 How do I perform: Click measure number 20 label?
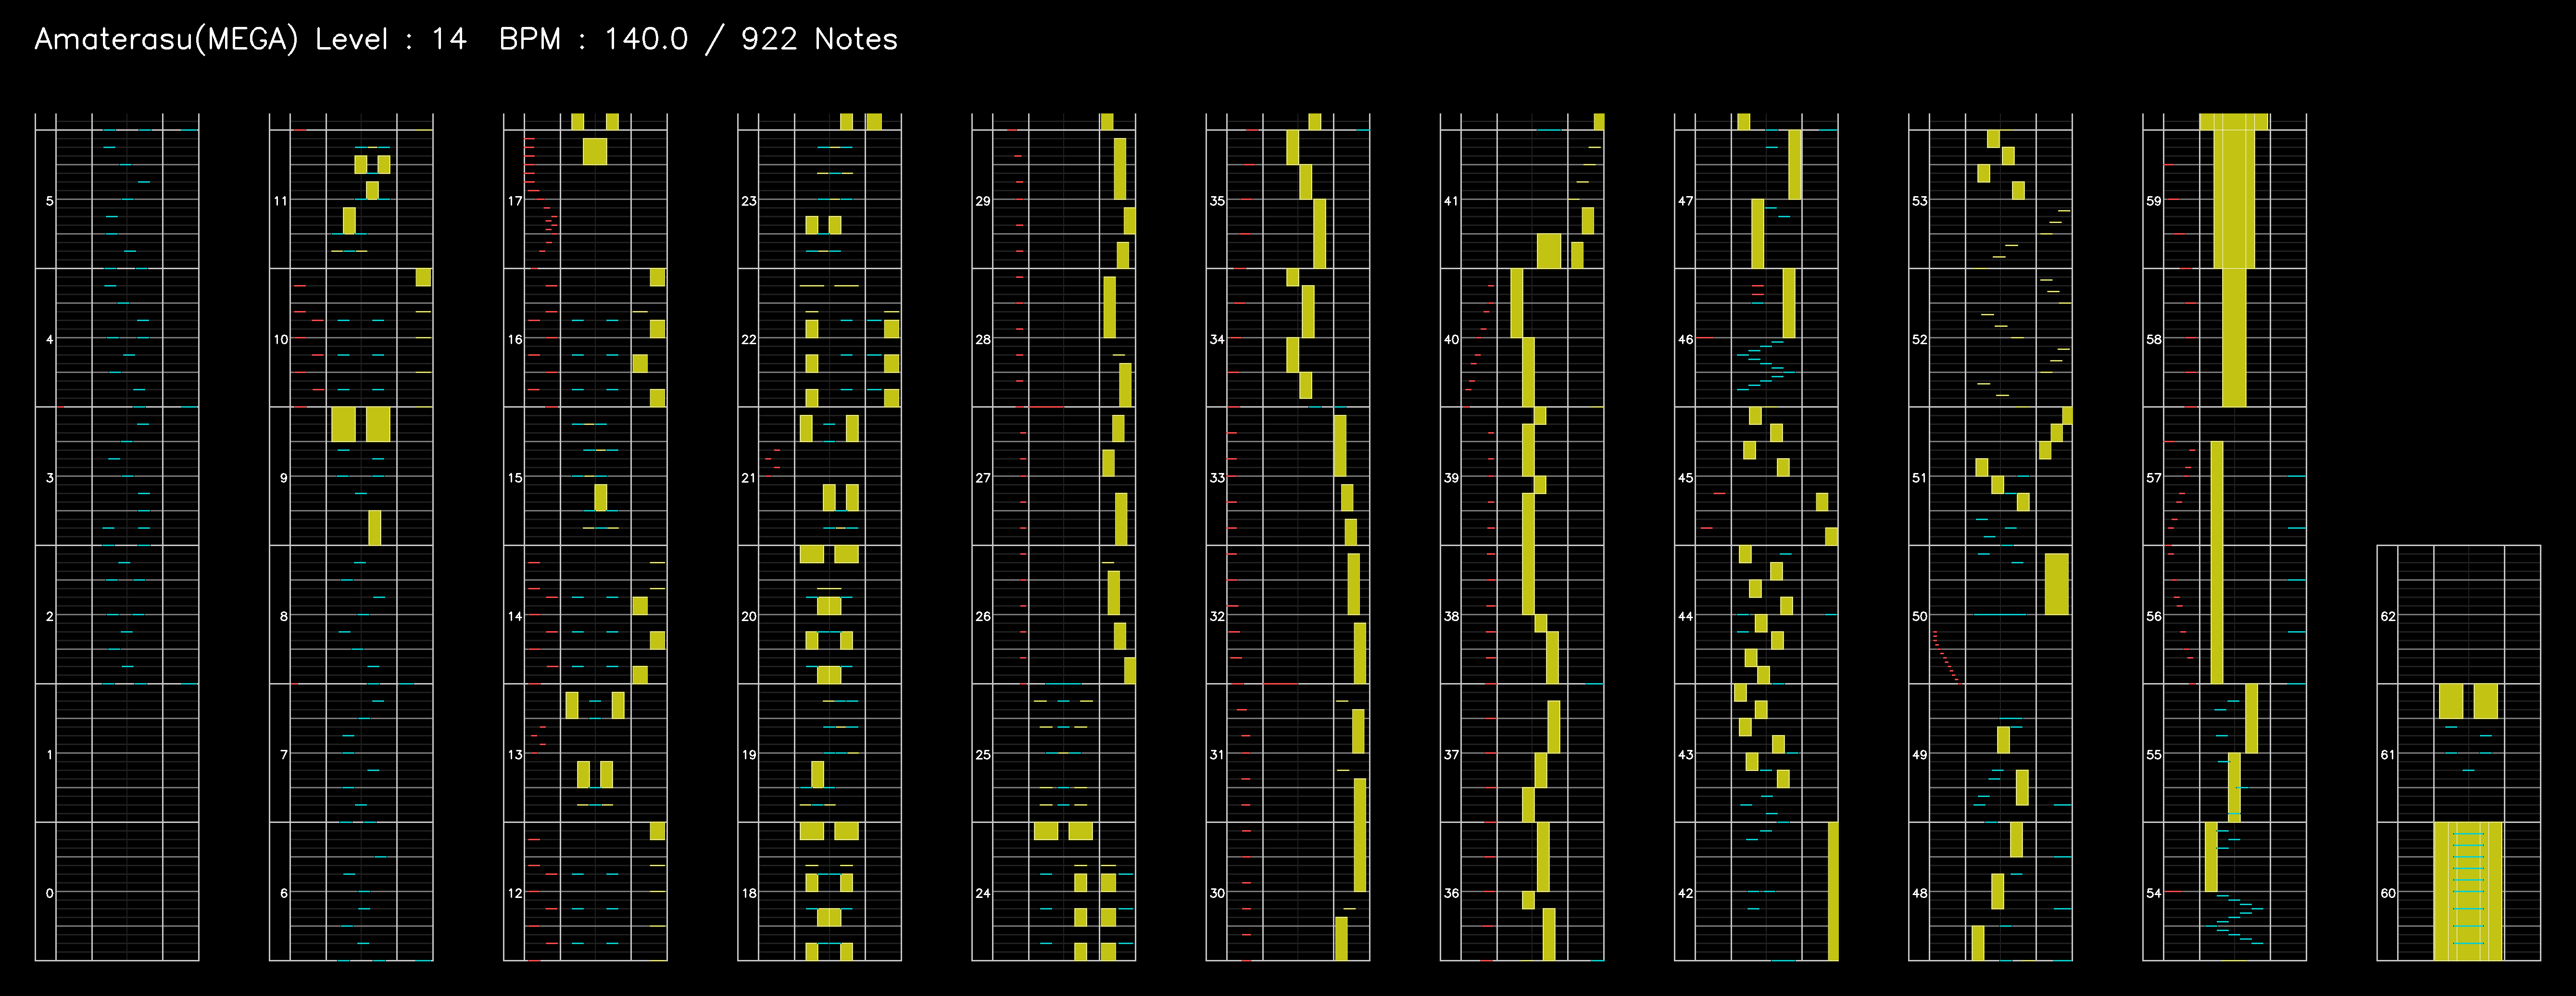click(749, 616)
